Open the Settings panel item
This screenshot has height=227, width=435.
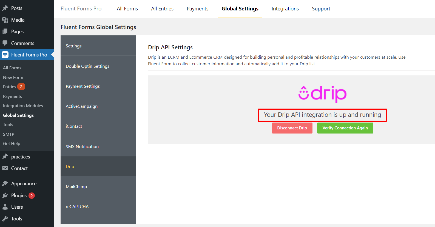(x=98, y=46)
